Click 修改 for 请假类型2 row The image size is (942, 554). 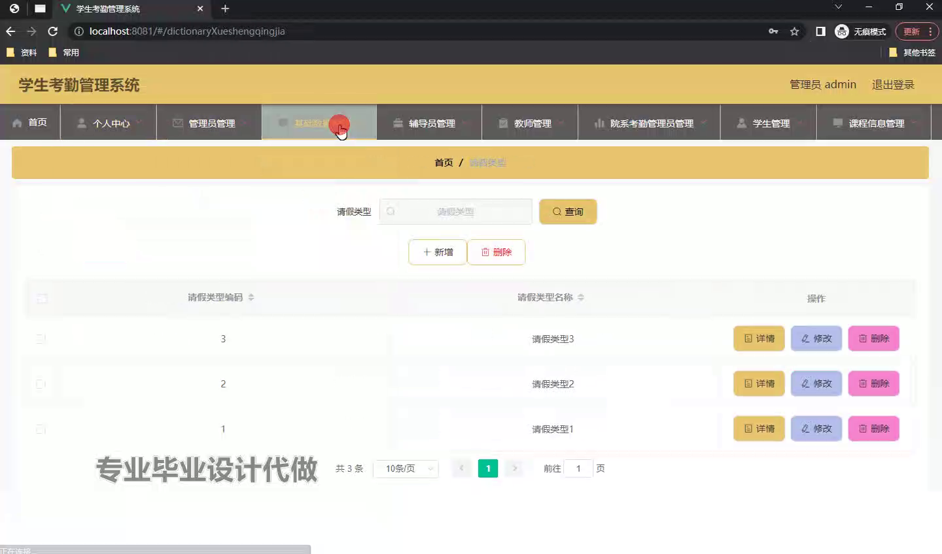point(816,383)
